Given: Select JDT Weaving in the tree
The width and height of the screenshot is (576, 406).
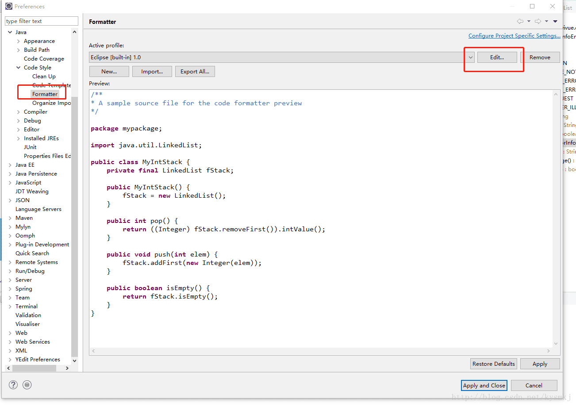Looking at the screenshot, I should point(32,192).
